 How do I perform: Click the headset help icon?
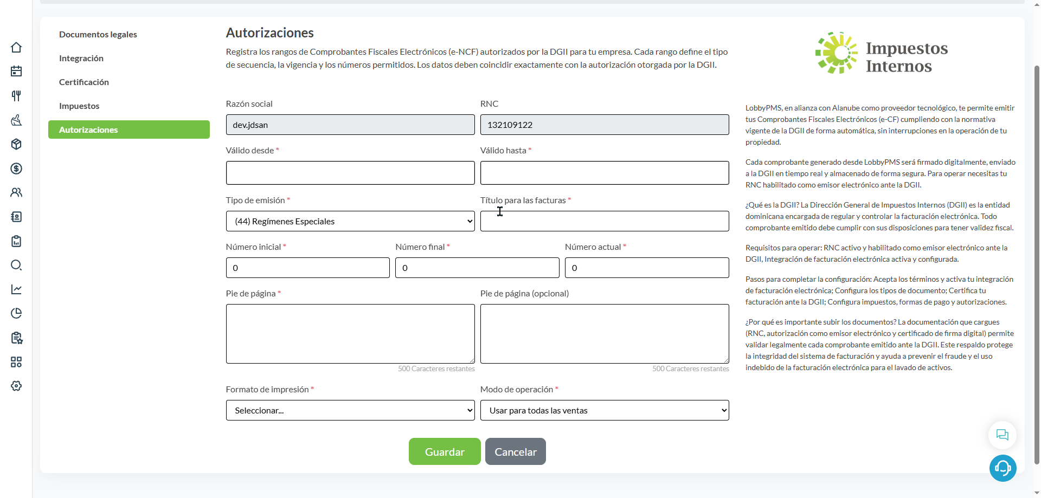(x=1003, y=468)
